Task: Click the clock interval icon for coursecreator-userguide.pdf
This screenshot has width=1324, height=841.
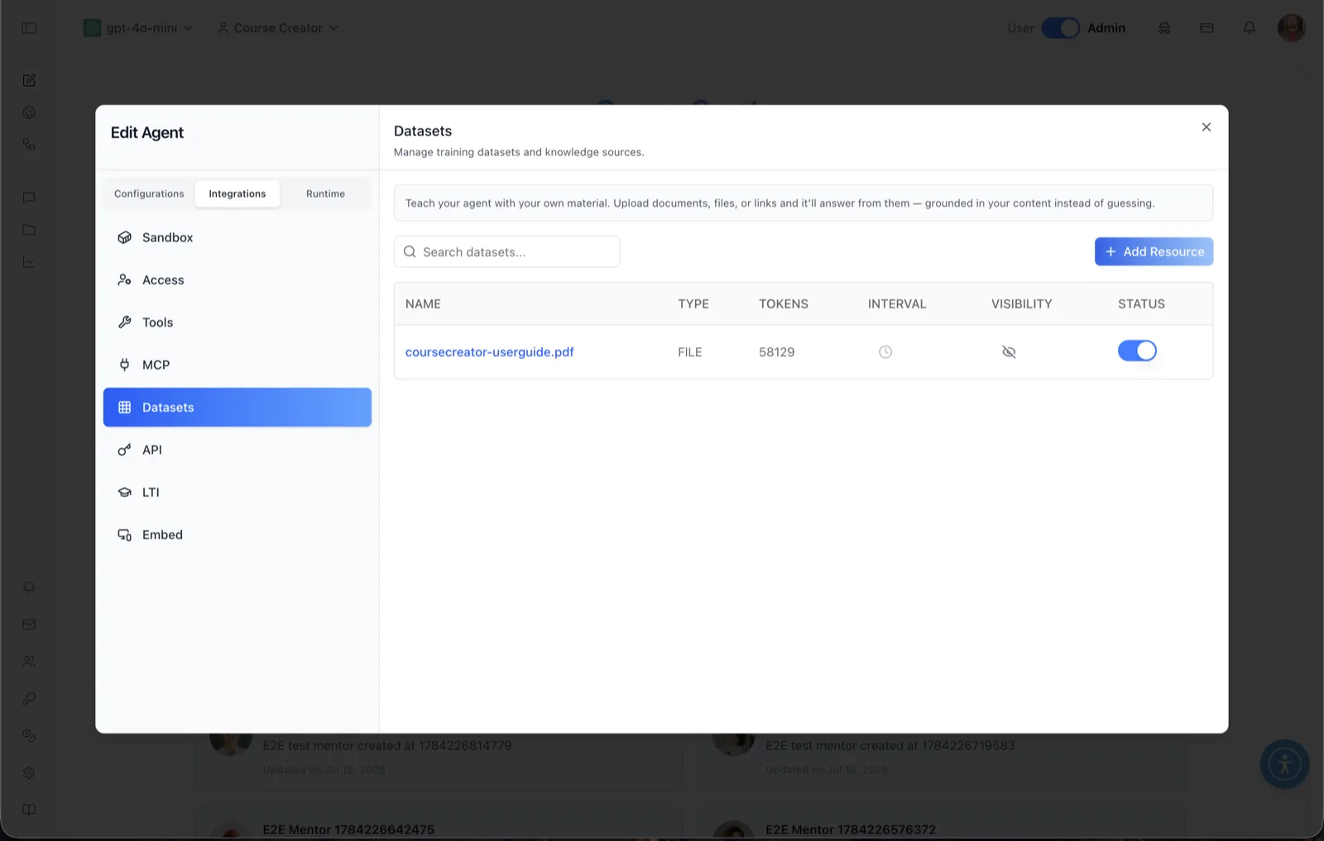Action: point(885,352)
